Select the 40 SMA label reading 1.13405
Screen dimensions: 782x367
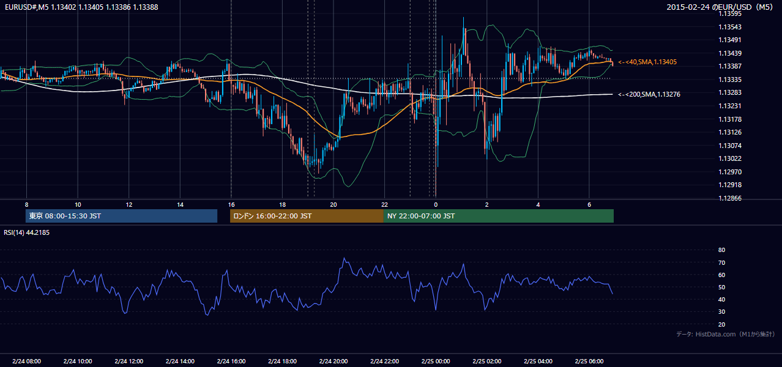click(x=647, y=62)
